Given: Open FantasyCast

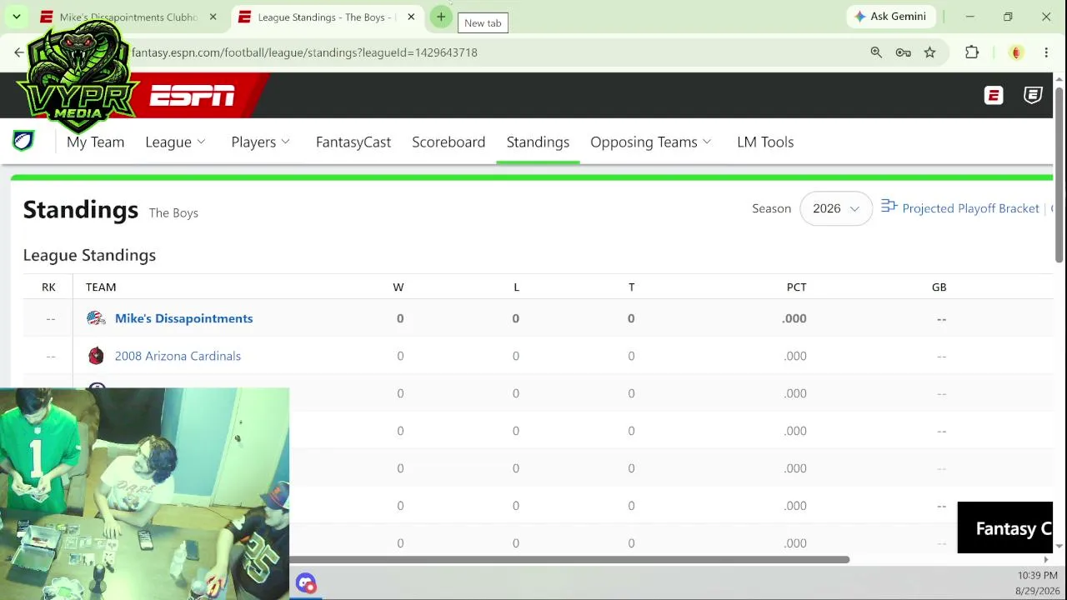Looking at the screenshot, I should point(353,142).
